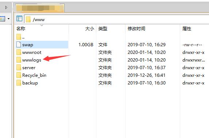Click swap's date 2019-07-10, 16:29
The height and width of the screenshot is (138, 209).
[147, 45]
